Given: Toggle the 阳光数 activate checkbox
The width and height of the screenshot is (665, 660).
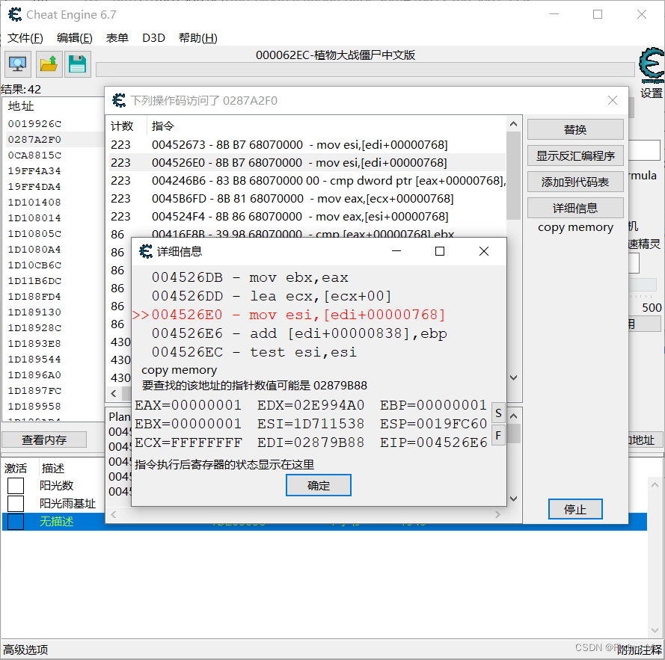Looking at the screenshot, I should point(16,485).
